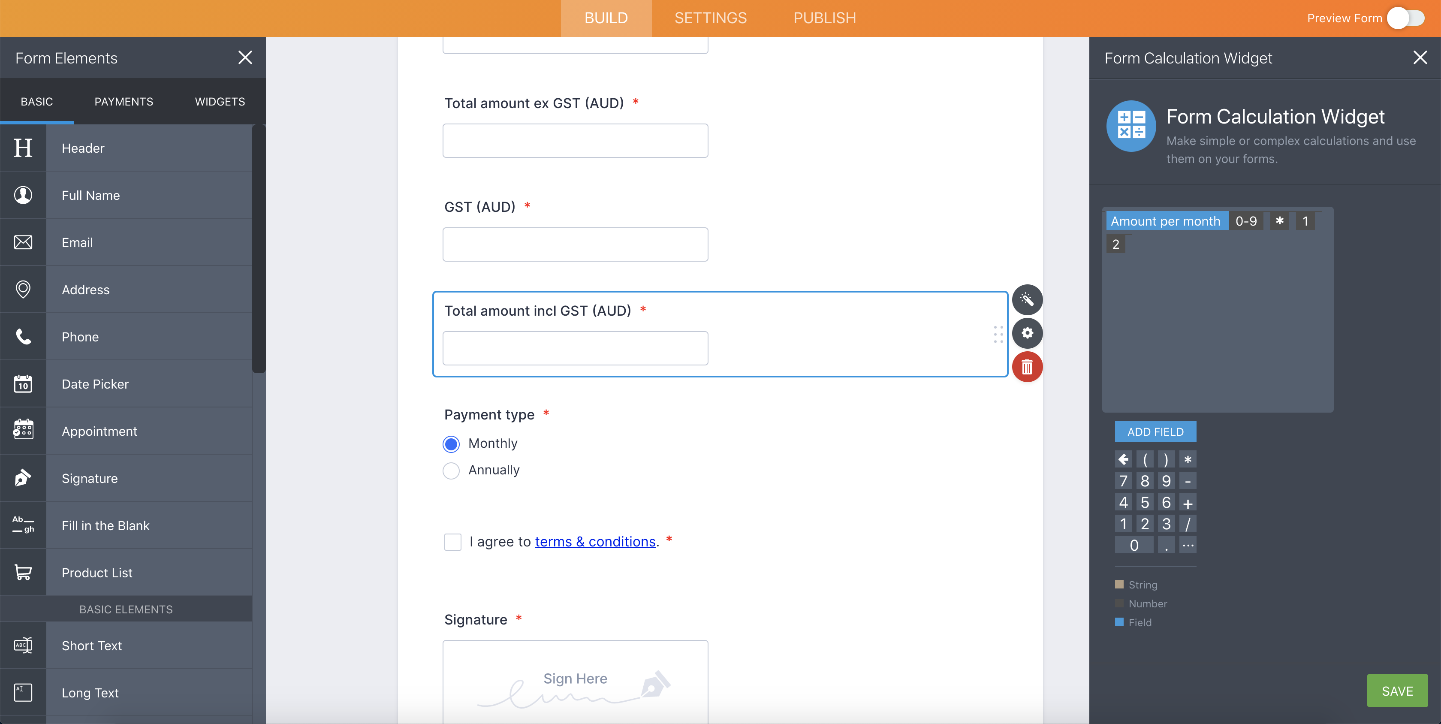1441x724 pixels.
Task: Select the Annually payment option
Action: tap(450, 471)
